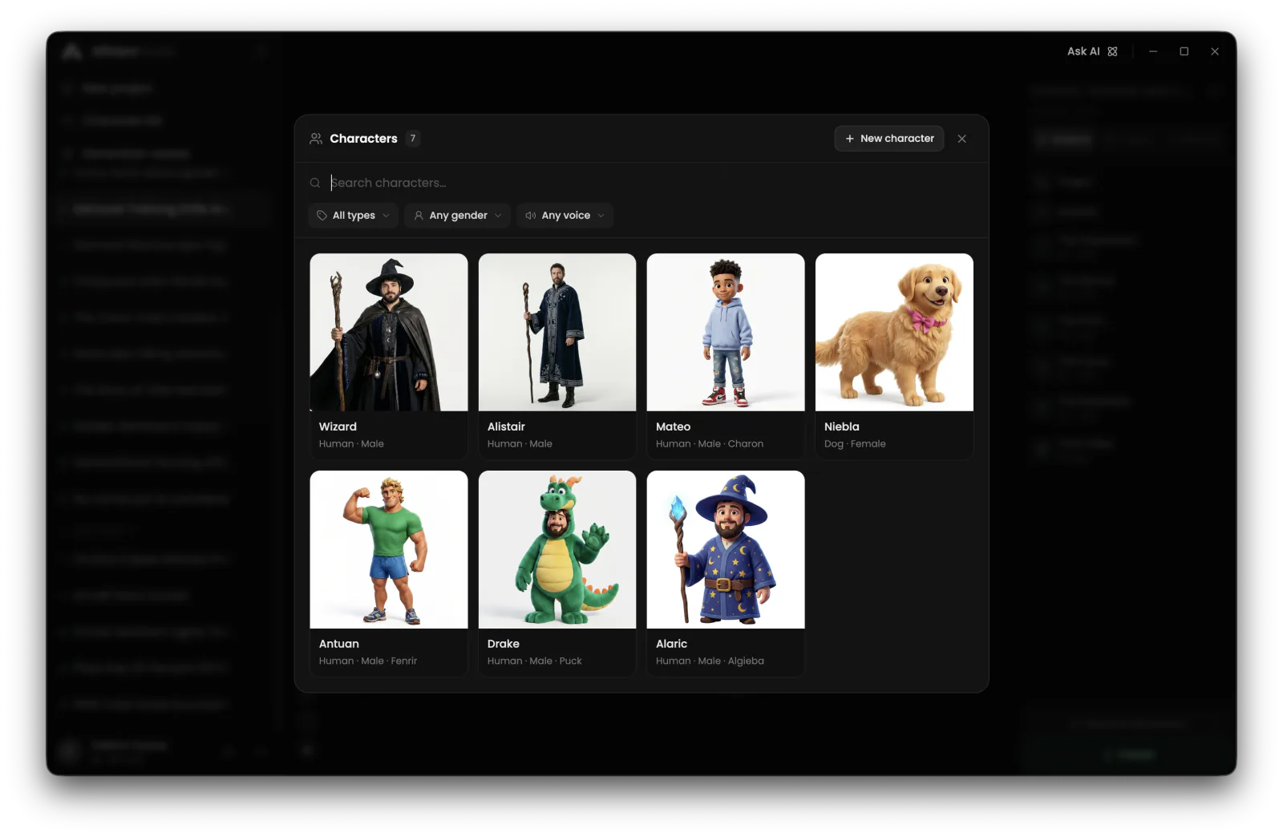
Task: Click the New character button
Action: point(888,139)
